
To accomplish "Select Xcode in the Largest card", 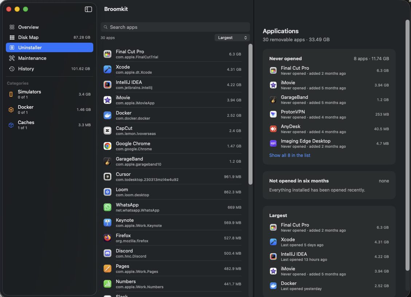I will coord(329,242).
